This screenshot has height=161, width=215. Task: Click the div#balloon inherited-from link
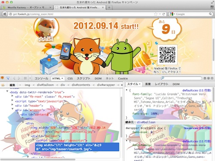(x=146, y=122)
